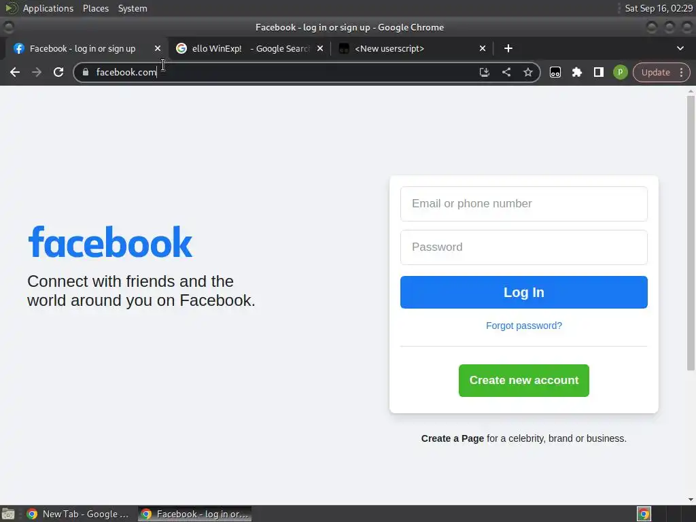Open the Create a Page link
The image size is (696, 522).
coord(452,438)
